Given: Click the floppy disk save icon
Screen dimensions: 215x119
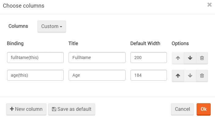Looking at the screenshot, I should [54, 109].
